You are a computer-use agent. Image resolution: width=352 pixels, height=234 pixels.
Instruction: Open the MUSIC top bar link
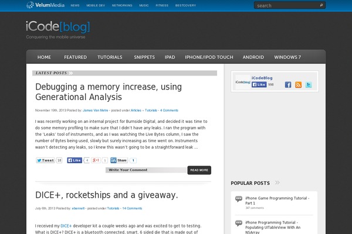[x=144, y=5]
